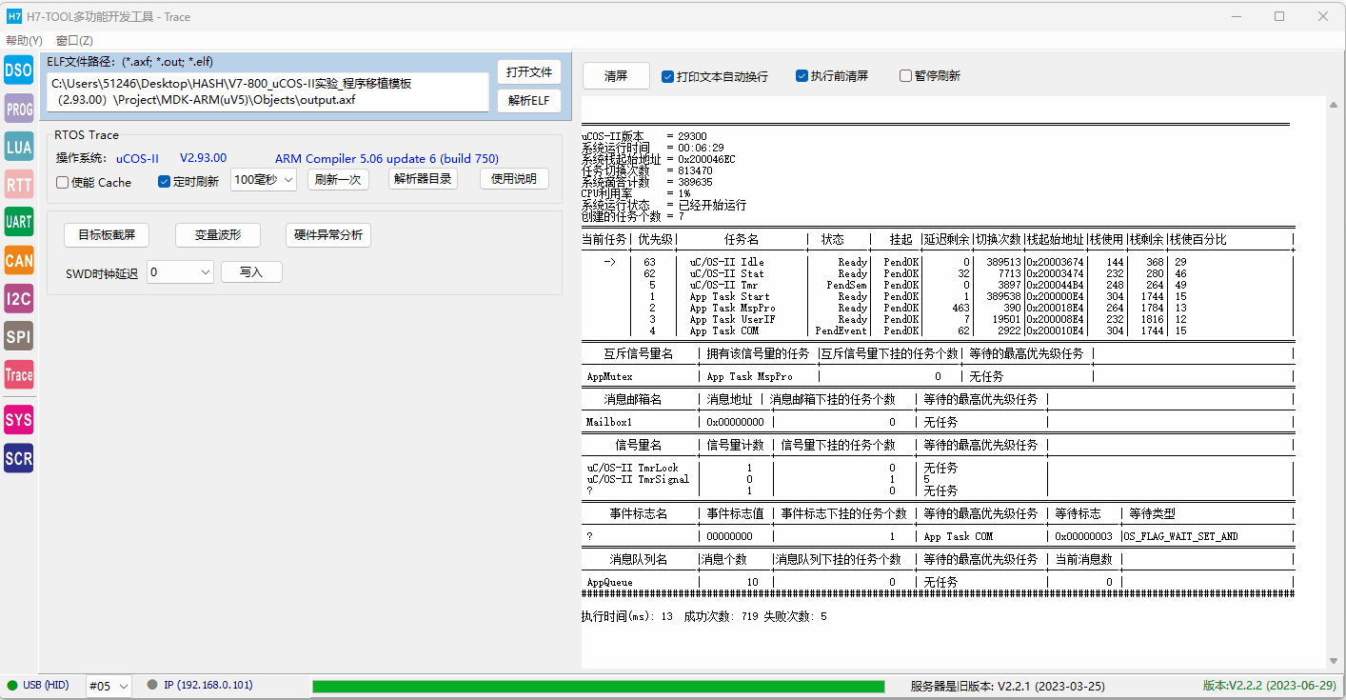Click the 刷新一次 button

click(338, 179)
